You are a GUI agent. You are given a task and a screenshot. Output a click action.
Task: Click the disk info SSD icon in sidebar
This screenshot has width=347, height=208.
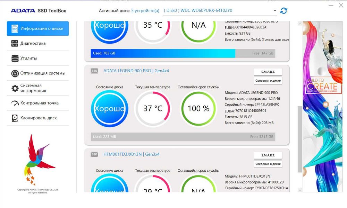(x=15, y=28)
